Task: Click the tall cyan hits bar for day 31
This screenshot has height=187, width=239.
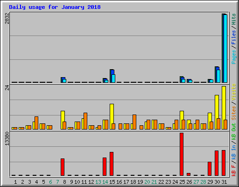Action: (225, 49)
